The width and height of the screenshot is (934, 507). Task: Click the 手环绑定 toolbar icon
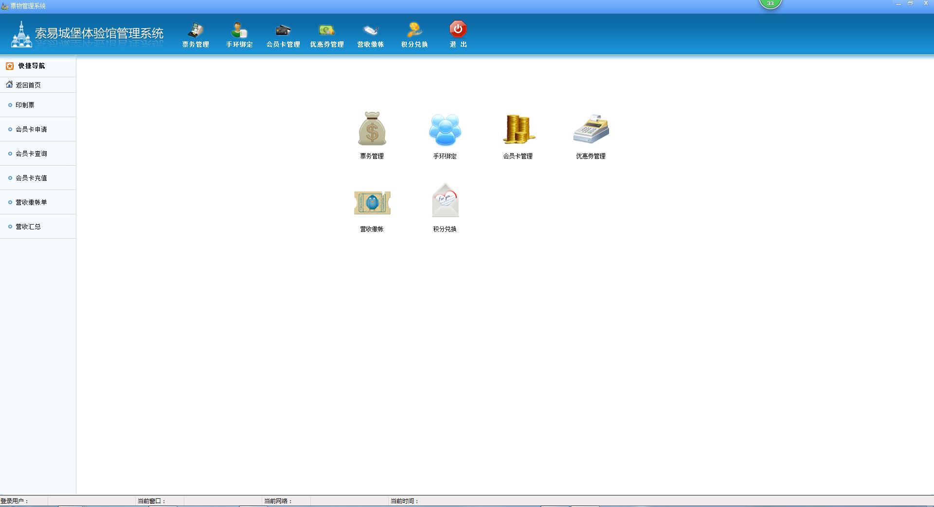click(x=239, y=35)
